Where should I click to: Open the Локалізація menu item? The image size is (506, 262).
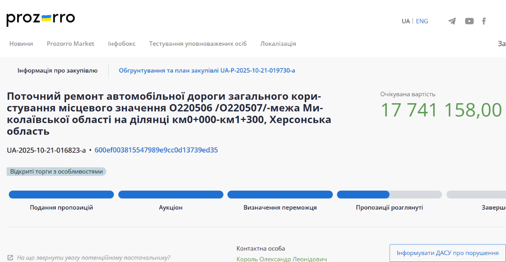[278, 44]
